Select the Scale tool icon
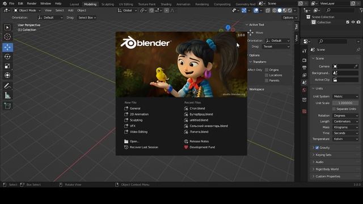The height and width of the screenshot is (204, 363). coord(7,66)
